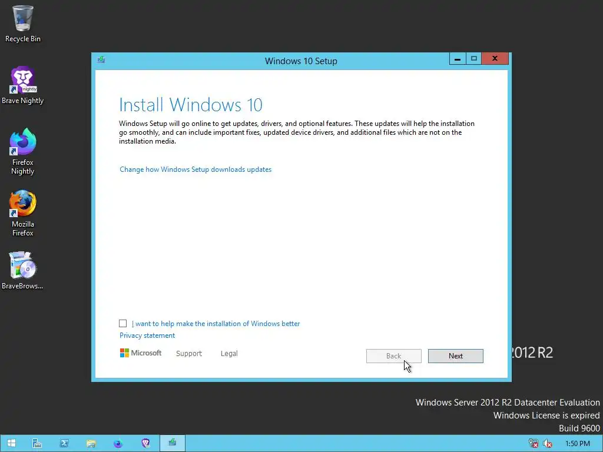
Task: Click the muted volume tray icon
Action: [547, 443]
